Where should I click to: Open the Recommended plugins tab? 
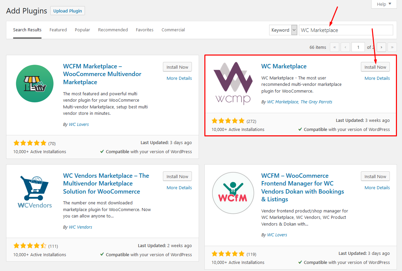coord(113,30)
